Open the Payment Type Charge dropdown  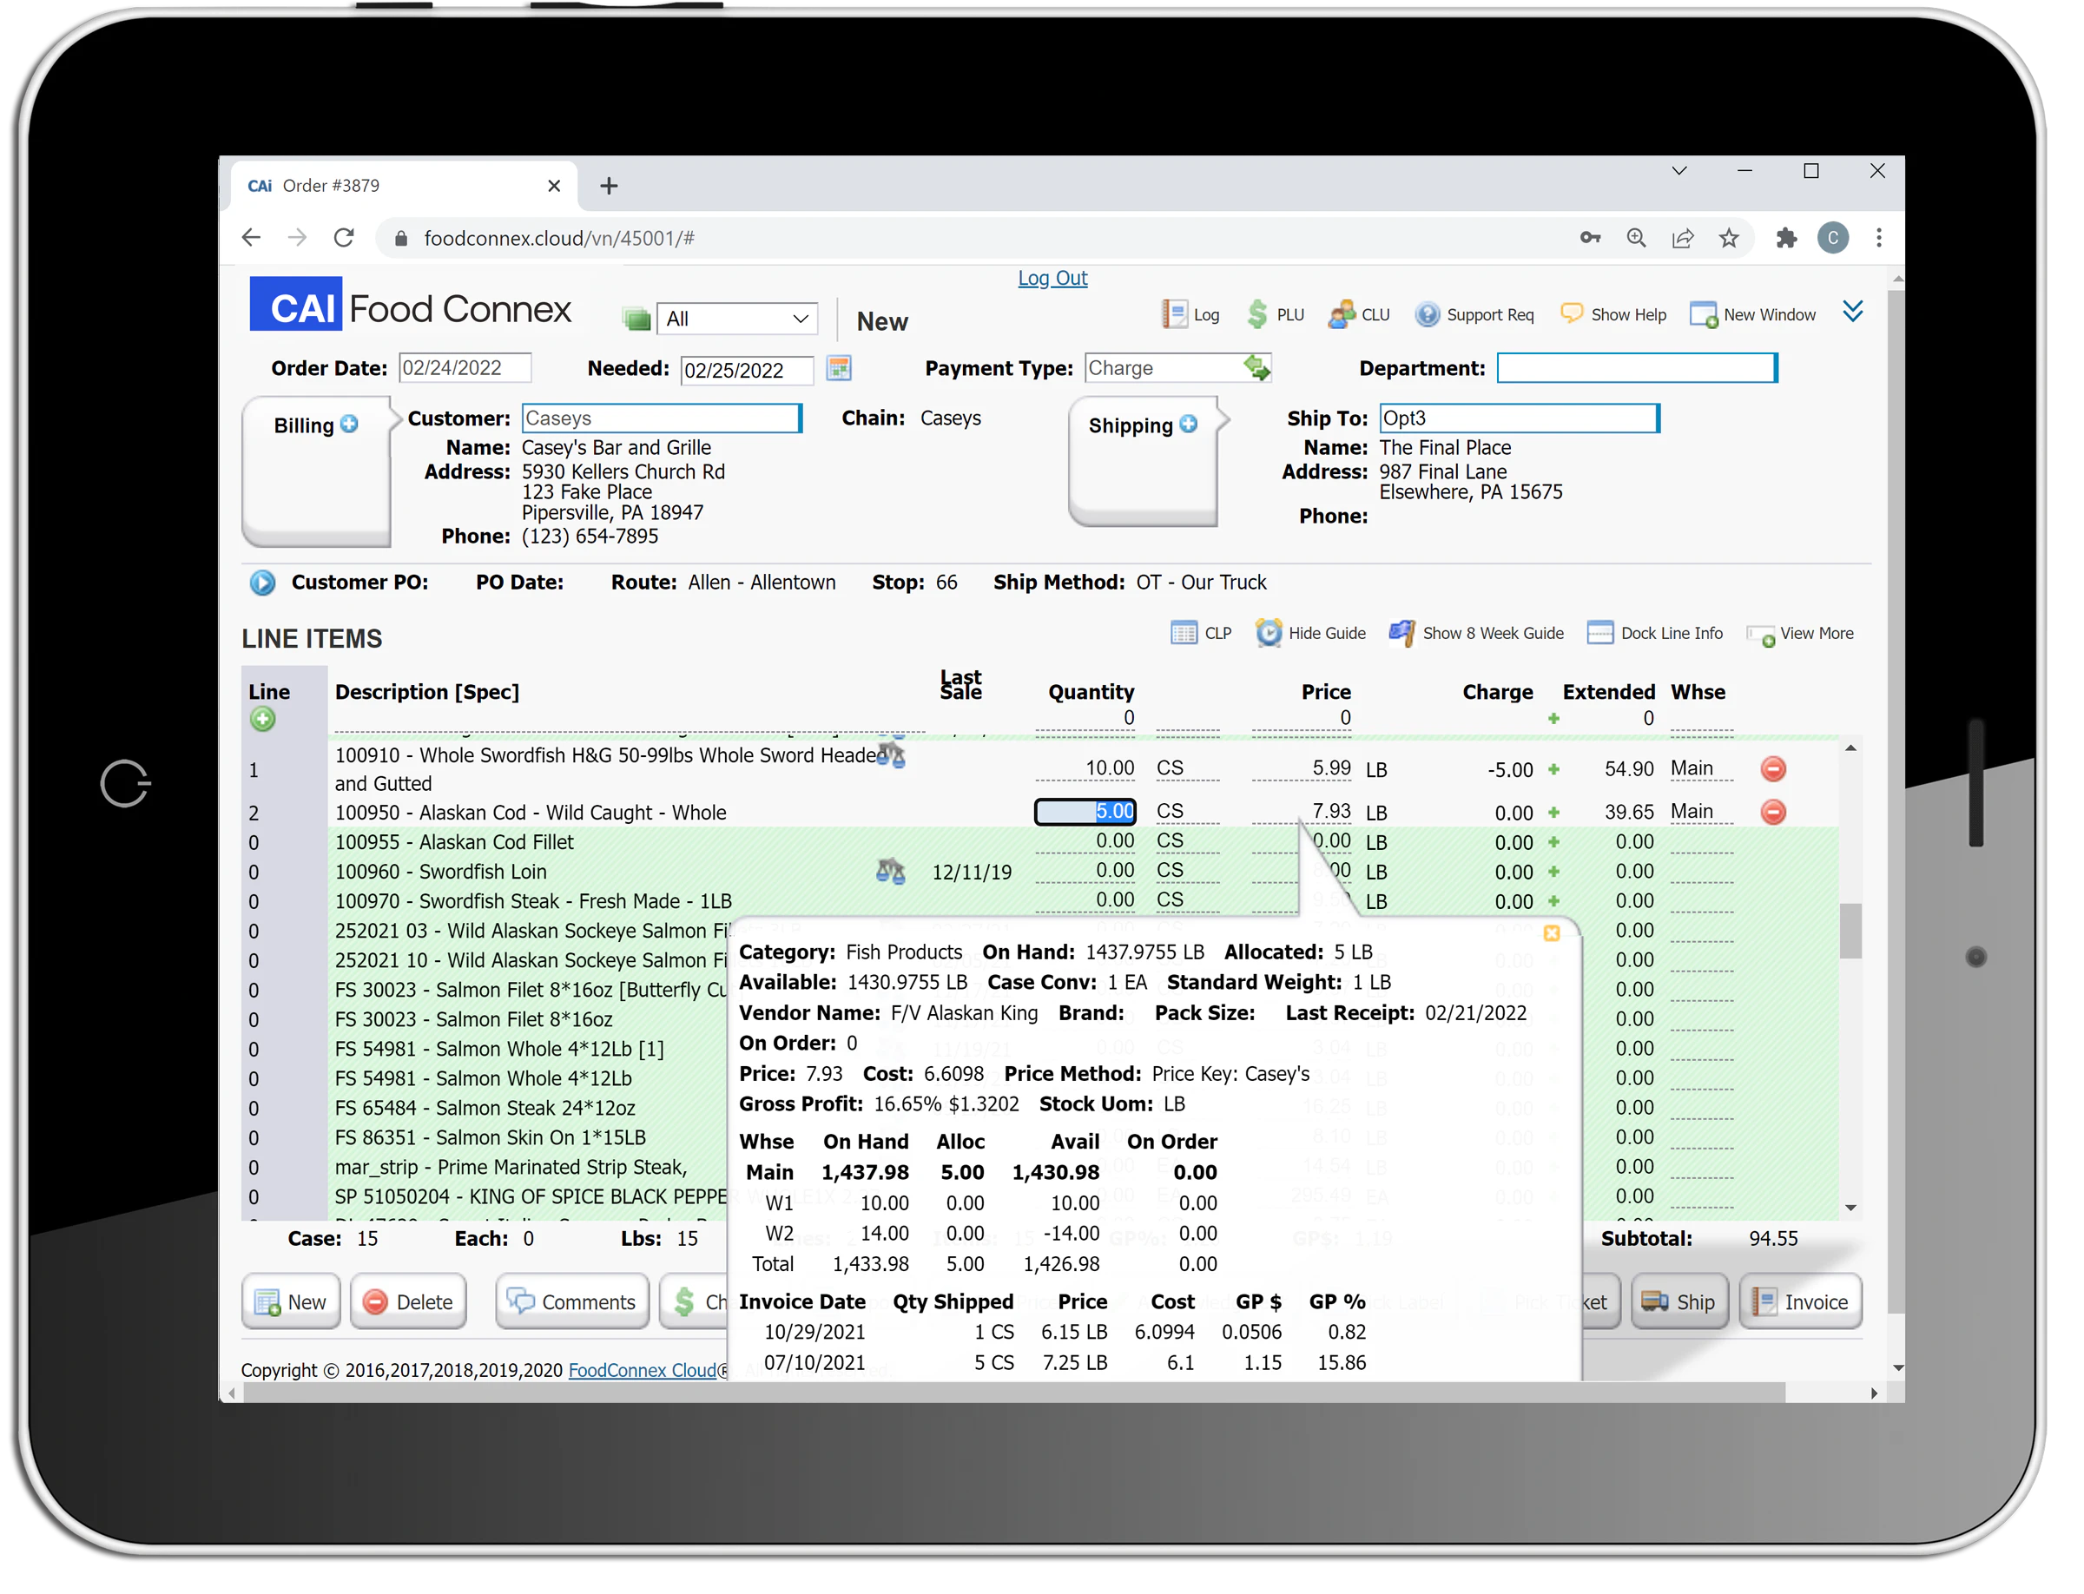(1257, 367)
